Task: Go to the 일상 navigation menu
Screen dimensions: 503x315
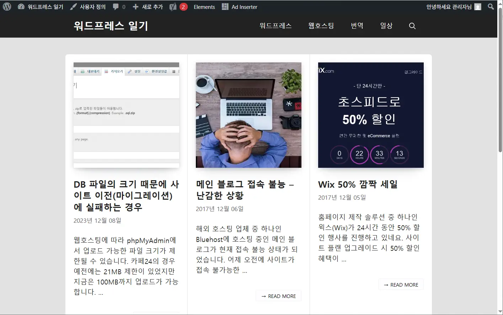Action: click(386, 26)
